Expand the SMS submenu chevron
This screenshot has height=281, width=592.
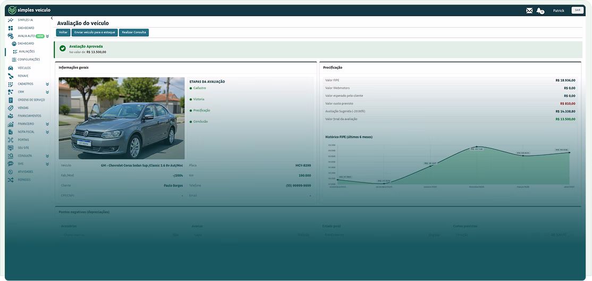(x=48, y=164)
